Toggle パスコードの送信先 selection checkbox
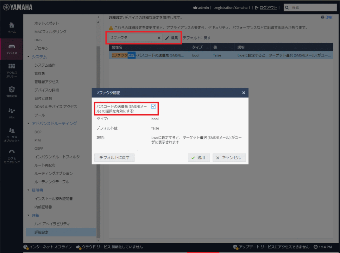 [x=153, y=106]
